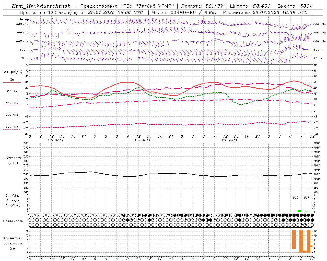327x261 pixels.
Task: Click the Широта: 53.403 value
Action: tap(250, 6)
